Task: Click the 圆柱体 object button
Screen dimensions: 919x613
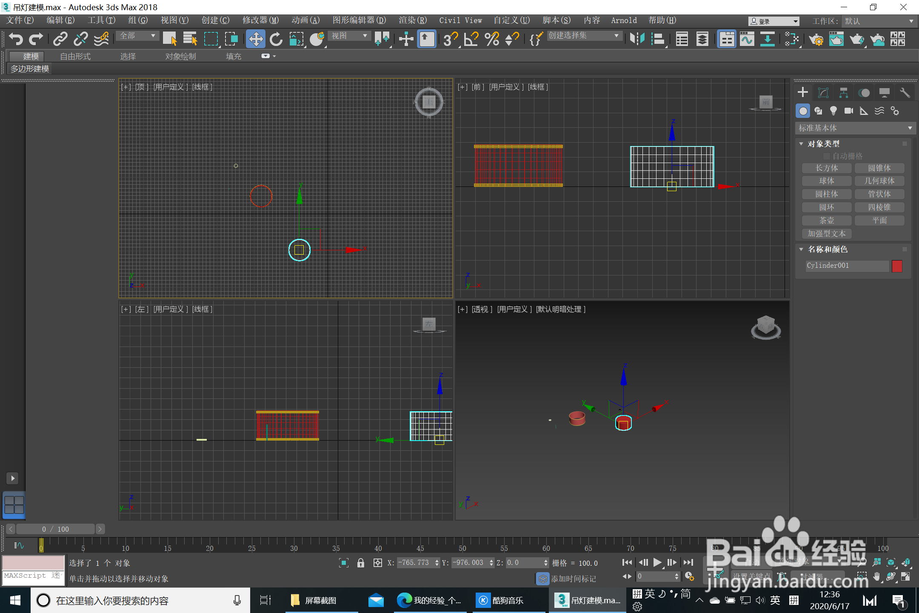Action: (826, 194)
